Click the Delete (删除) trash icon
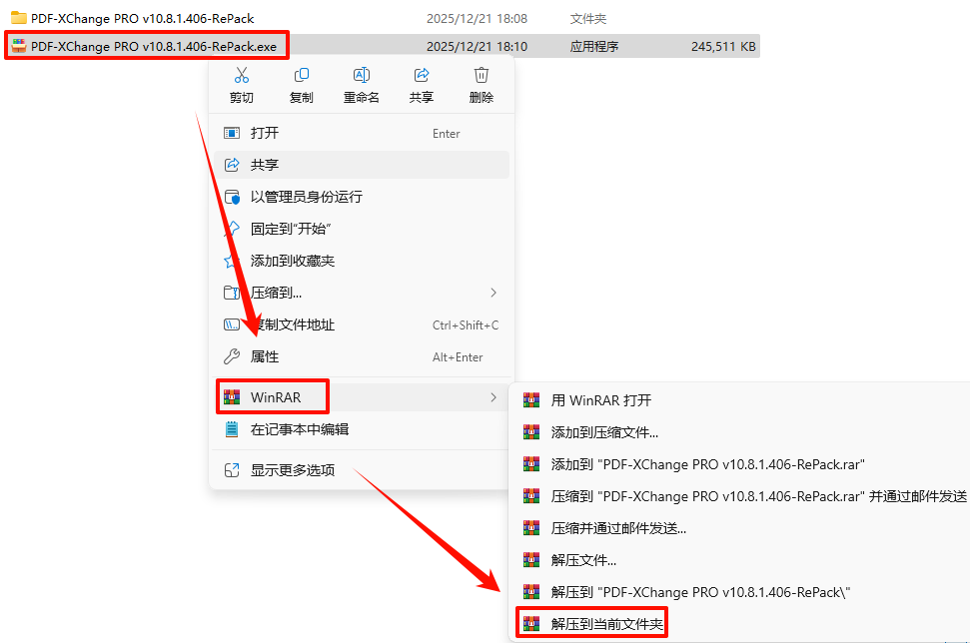The image size is (970, 643). [482, 76]
